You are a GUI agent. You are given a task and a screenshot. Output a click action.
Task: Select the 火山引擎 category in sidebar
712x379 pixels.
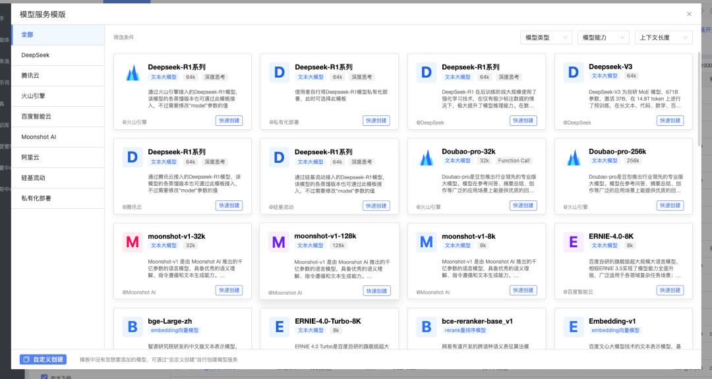(x=57, y=96)
